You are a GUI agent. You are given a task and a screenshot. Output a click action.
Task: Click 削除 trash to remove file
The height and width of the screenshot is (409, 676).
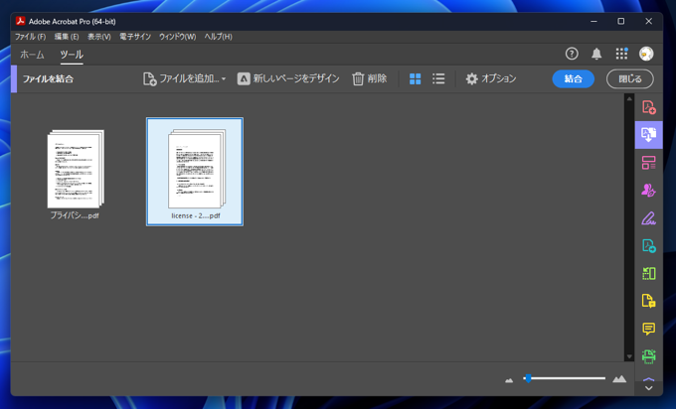(370, 78)
